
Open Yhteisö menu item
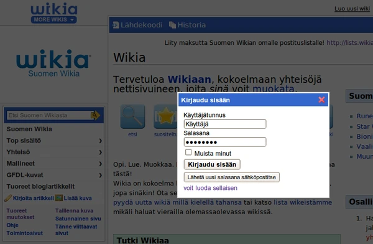(x=18, y=152)
